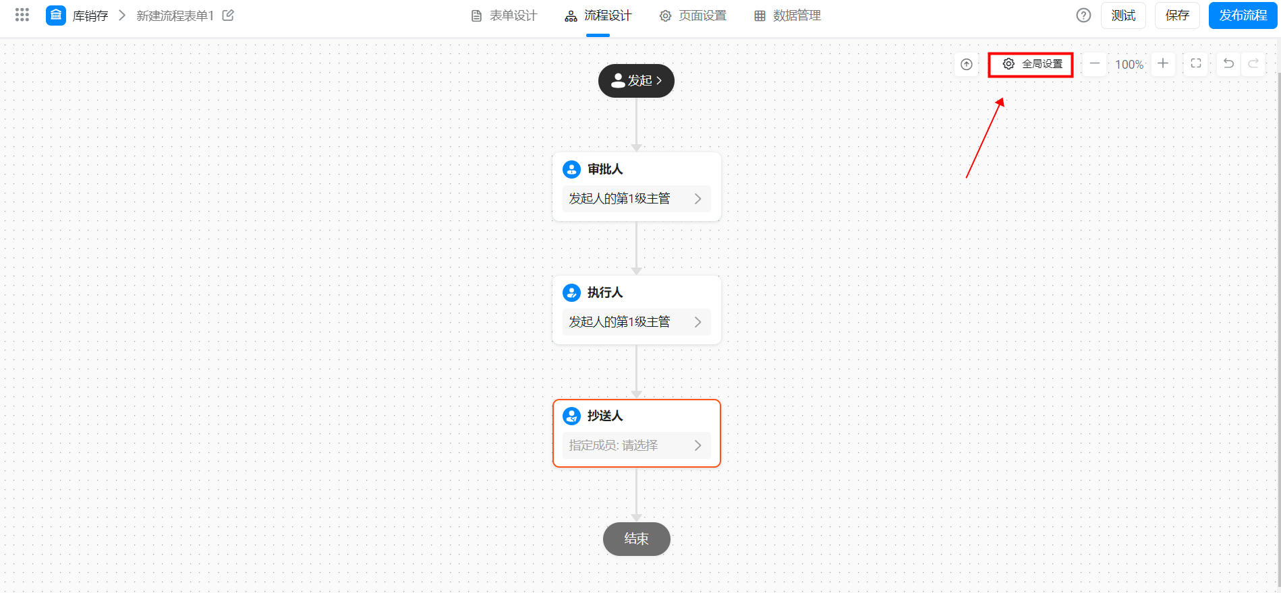1281x593 pixels.
Task: Expand 审批人 发起人的第1级主管 selector
Action: pyautogui.click(x=636, y=199)
